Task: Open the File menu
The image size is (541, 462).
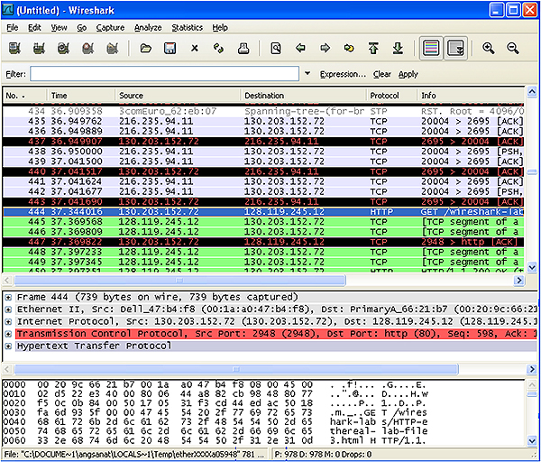Action: 13,28
